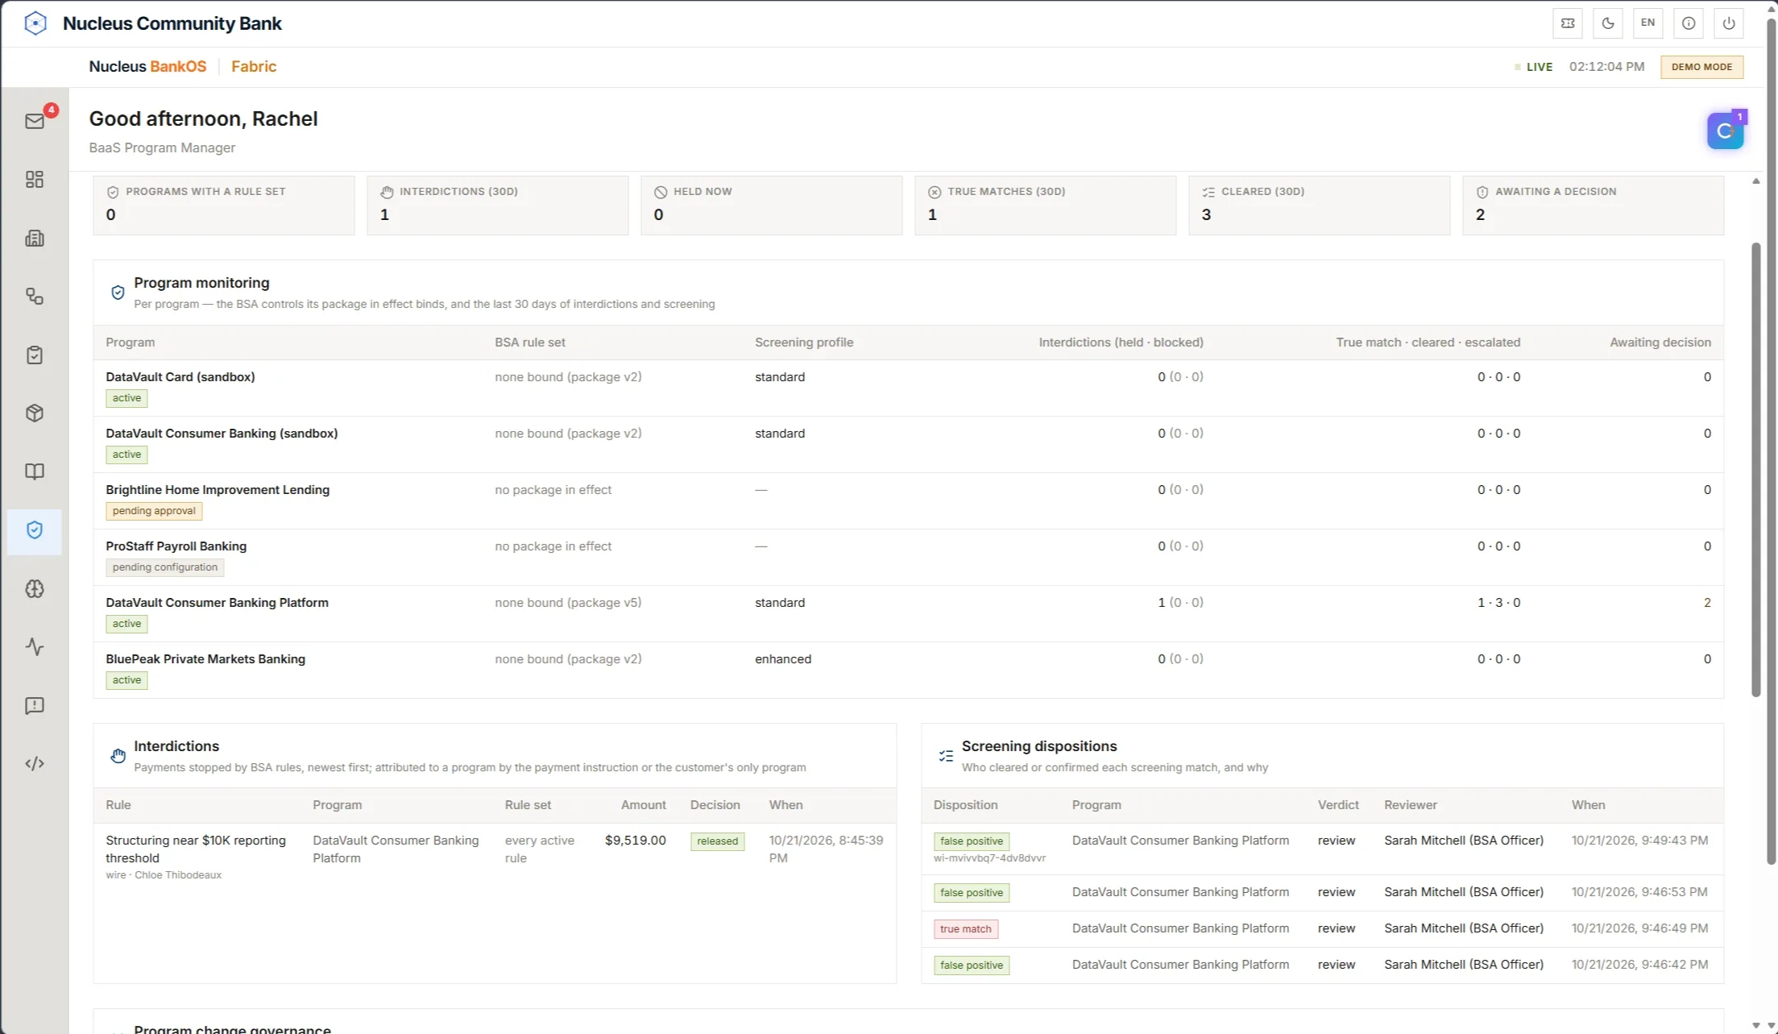Open the info circle icon
The height and width of the screenshot is (1034, 1778).
(1688, 23)
